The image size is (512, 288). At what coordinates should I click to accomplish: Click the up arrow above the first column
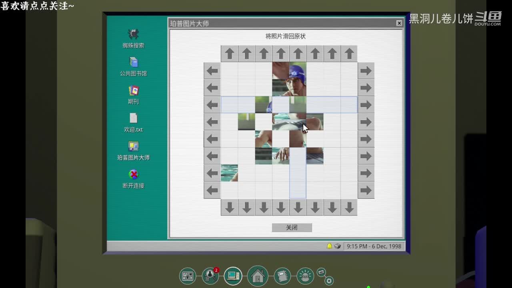point(229,54)
